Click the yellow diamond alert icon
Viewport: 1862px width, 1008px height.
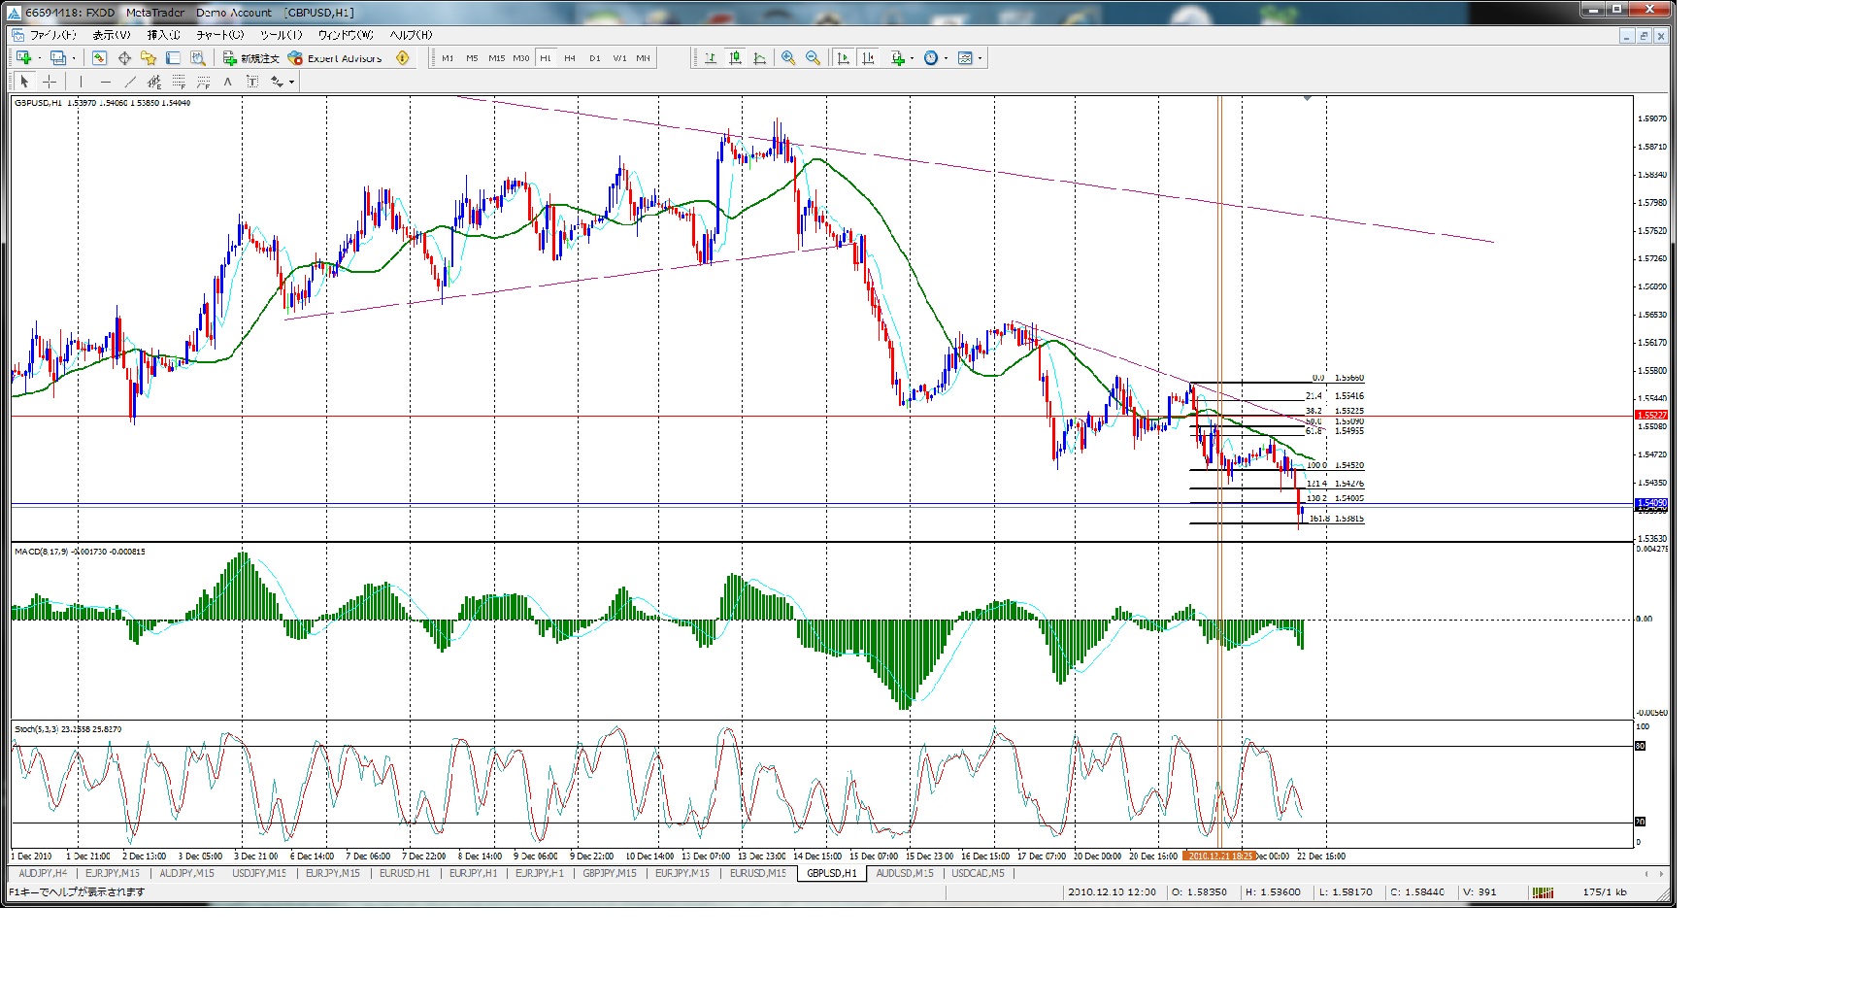click(403, 58)
